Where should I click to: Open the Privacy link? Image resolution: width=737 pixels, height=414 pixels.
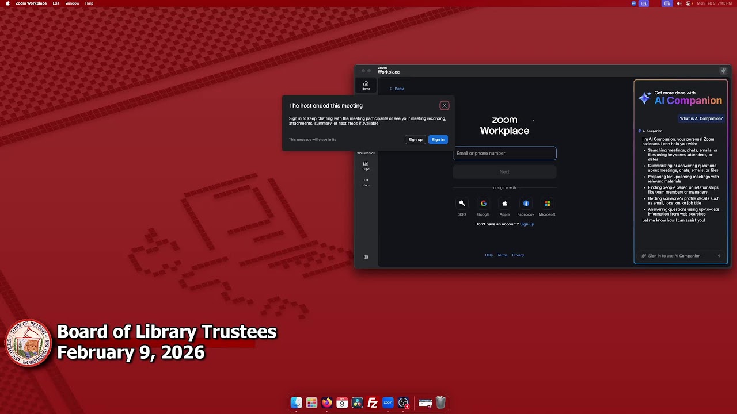click(518, 255)
